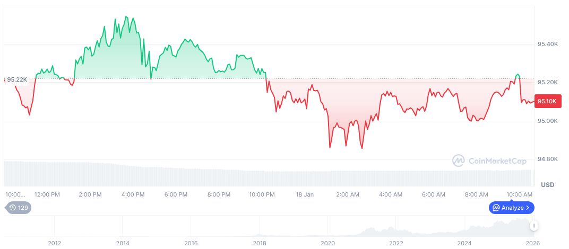Image resolution: width=569 pixels, height=249 pixels.
Task: Click the 94.80K price axis label
Action: 548,159
